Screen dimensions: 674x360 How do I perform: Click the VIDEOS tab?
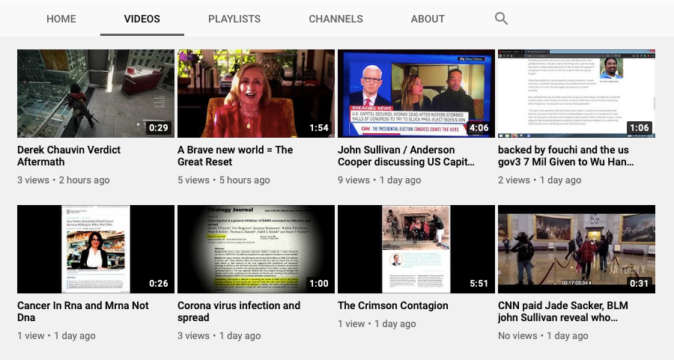[x=142, y=19]
